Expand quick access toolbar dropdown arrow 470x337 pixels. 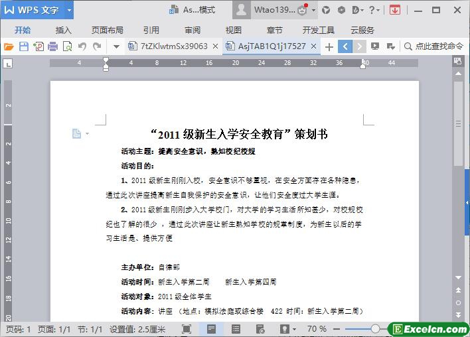point(117,46)
